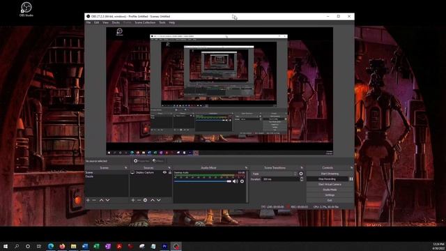Click Exit button in Controls
Viewport: 446px width, 251px height.
(330, 200)
